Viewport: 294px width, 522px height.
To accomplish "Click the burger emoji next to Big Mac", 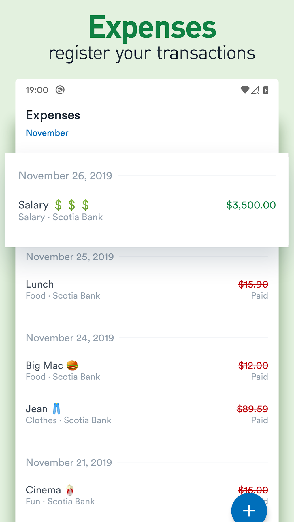I will (72, 365).
